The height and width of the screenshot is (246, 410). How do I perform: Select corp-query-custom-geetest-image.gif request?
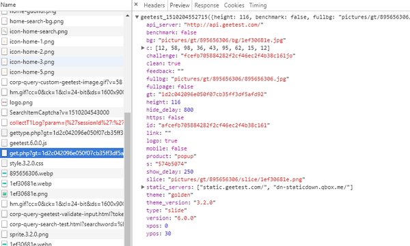(x=62, y=82)
